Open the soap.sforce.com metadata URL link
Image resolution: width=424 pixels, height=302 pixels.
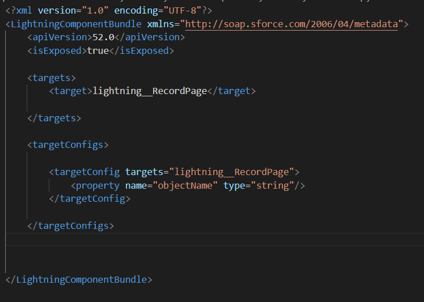291,24
